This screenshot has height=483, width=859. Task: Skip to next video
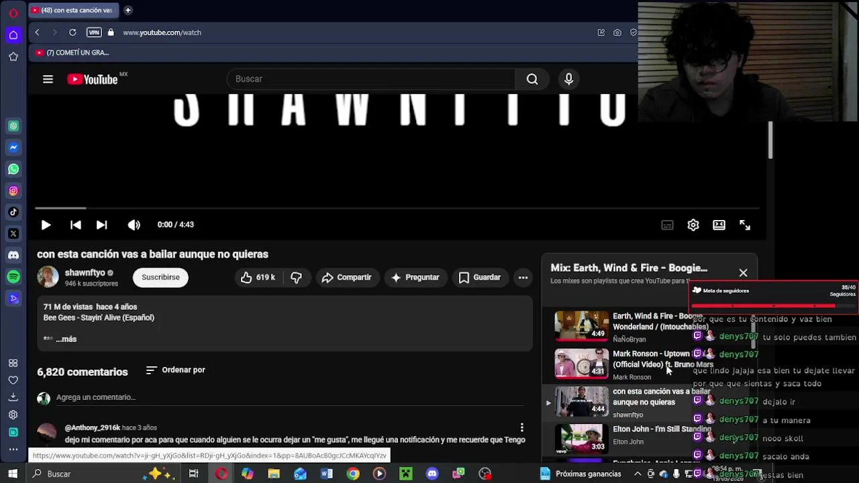101,225
